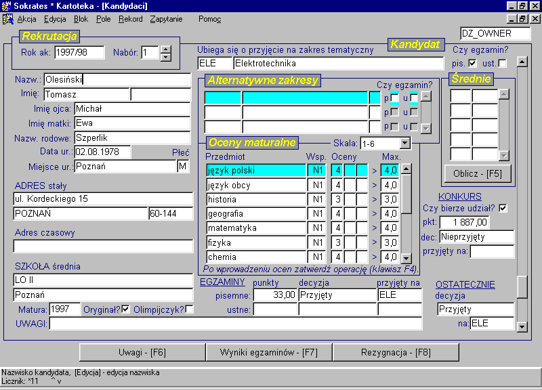Screen dimensions: 542x390
Task: Decrease Nabór with the down arrow
Action: point(166,57)
